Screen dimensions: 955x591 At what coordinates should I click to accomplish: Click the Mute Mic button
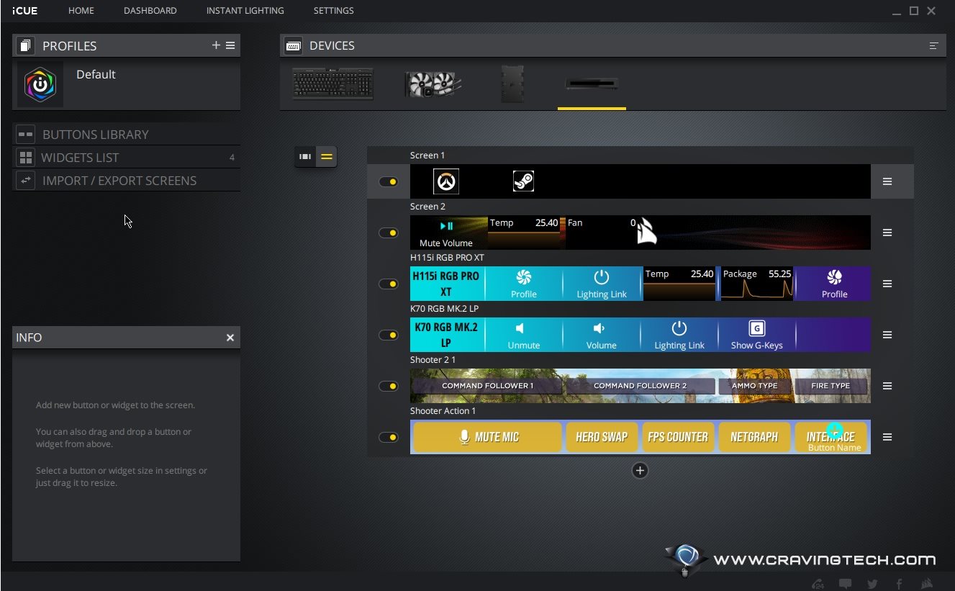[x=488, y=437]
